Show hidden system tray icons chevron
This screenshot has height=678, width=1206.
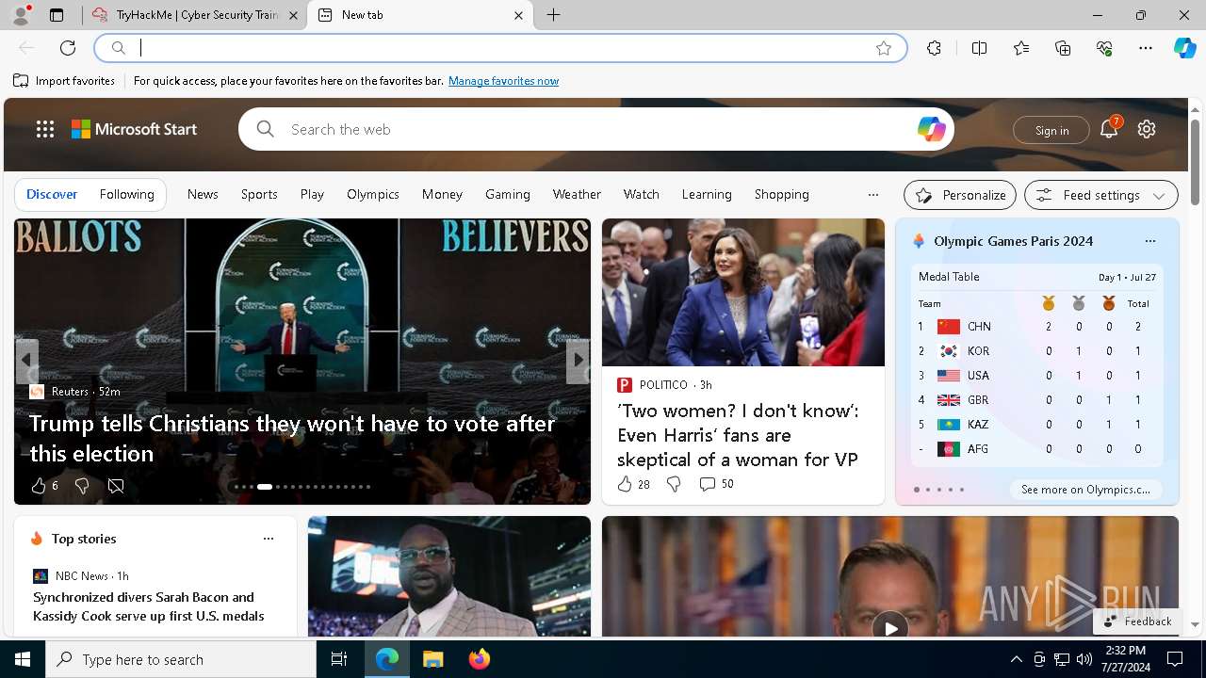(x=1017, y=659)
